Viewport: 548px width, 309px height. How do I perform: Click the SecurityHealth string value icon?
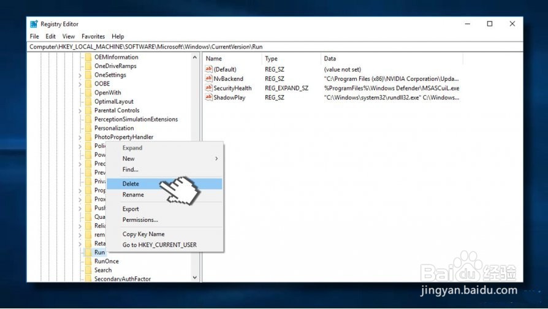pos(208,88)
